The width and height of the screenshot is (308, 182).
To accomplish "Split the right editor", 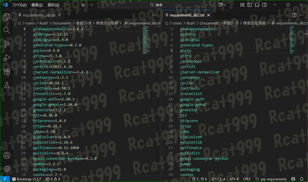I will 294,15.
